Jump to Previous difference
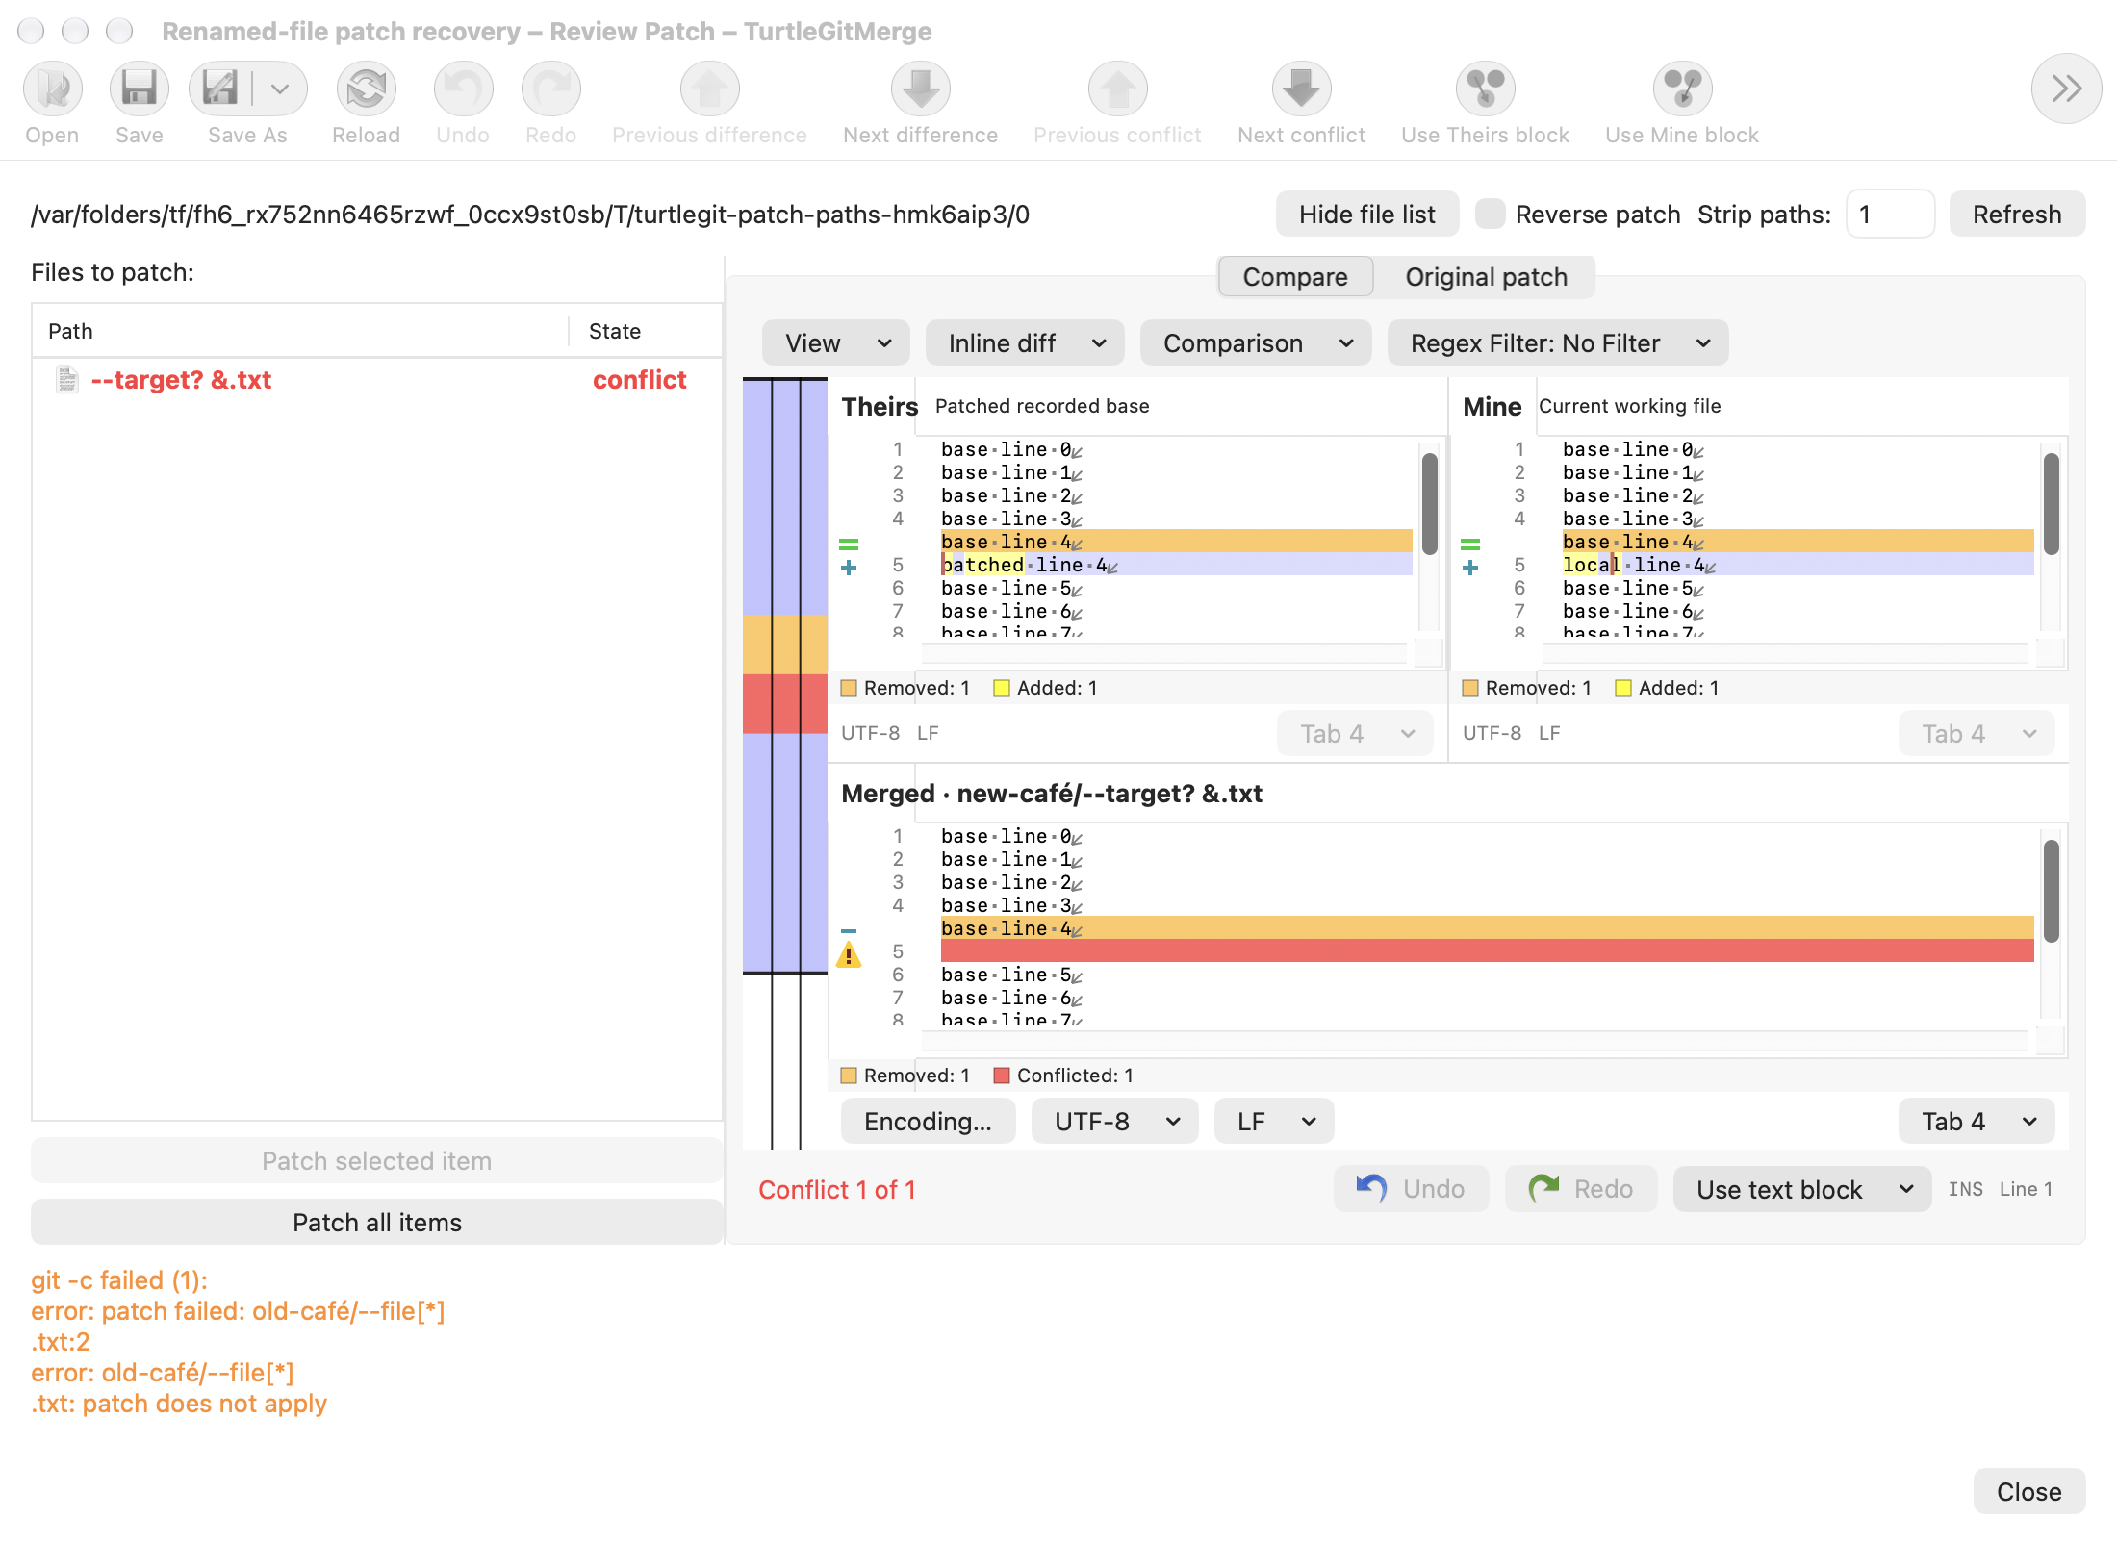The image size is (2117, 1545). 710,89
